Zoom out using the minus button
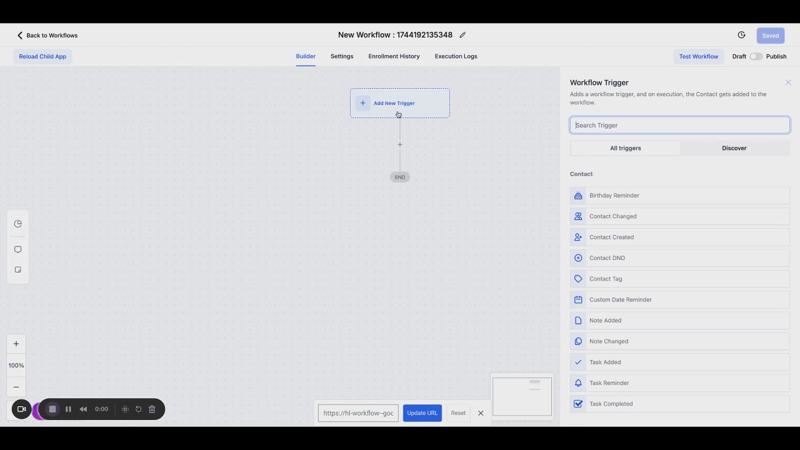800x450 pixels. click(x=16, y=387)
